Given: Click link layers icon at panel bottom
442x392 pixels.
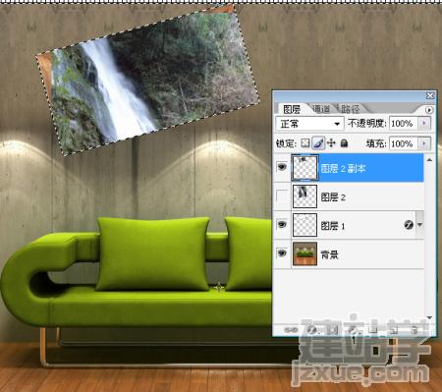Looking at the screenshot, I should point(291,330).
